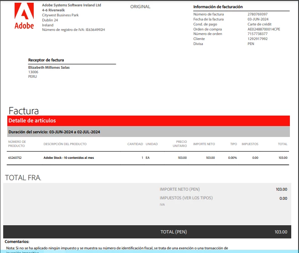Screen dimensions: 299x253
Task: Click 'Citywest Business Park' address line
Action: click(x=60, y=15)
